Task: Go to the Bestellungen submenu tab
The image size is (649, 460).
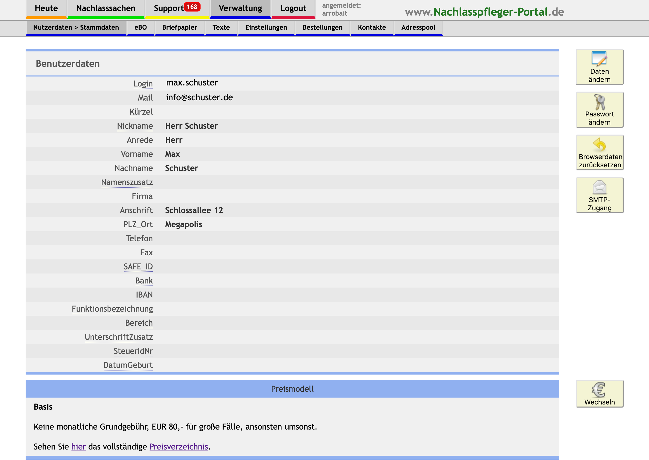Action: pos(322,27)
